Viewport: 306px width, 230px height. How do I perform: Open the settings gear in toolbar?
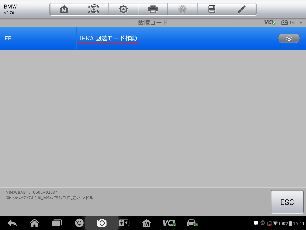(123, 9)
